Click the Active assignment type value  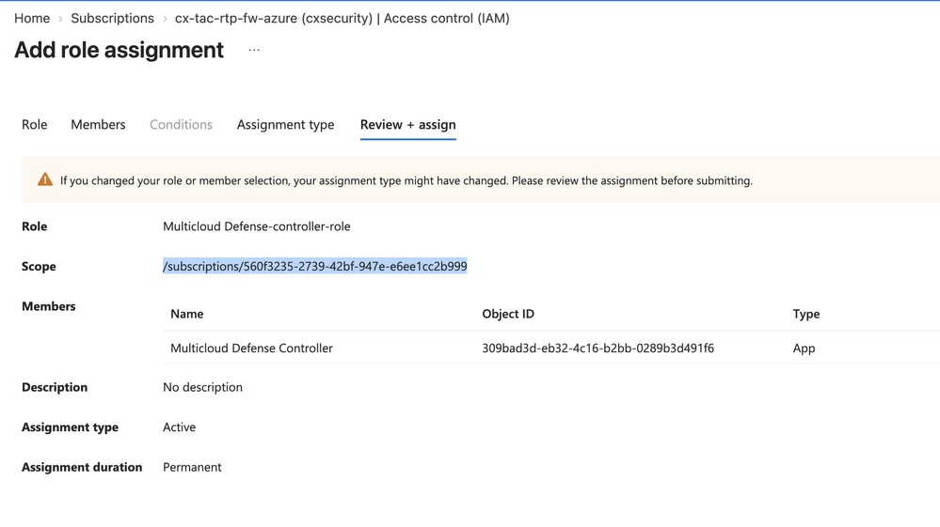[179, 427]
